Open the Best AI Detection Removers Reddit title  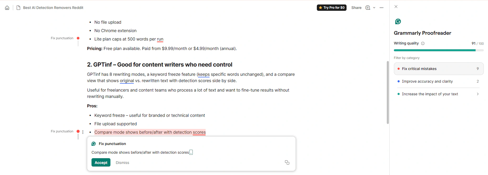click(x=53, y=8)
